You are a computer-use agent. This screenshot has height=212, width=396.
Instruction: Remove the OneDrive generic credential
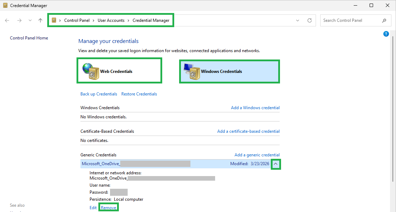[x=108, y=207]
